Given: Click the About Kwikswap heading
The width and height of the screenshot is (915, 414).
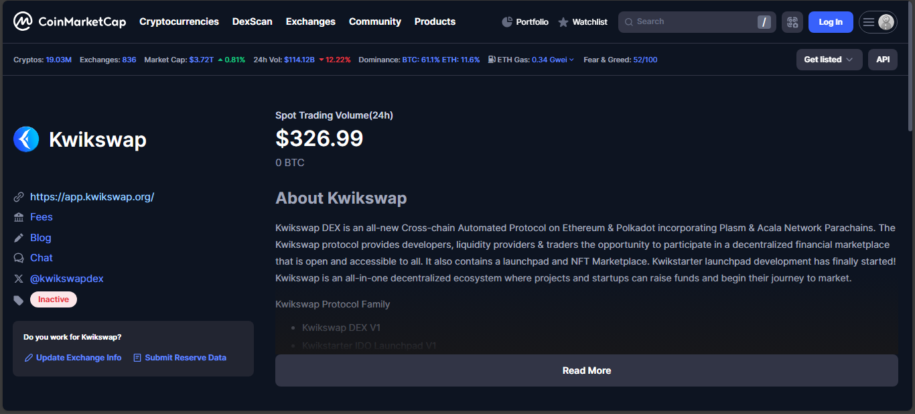Looking at the screenshot, I should pos(341,198).
